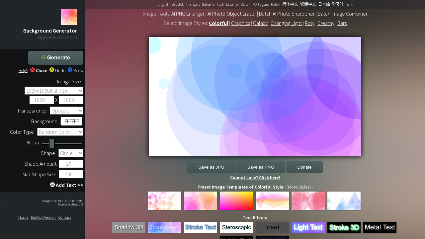Select the pink circles preset template
Viewport: 425px width, 239px height.
(x=308, y=201)
